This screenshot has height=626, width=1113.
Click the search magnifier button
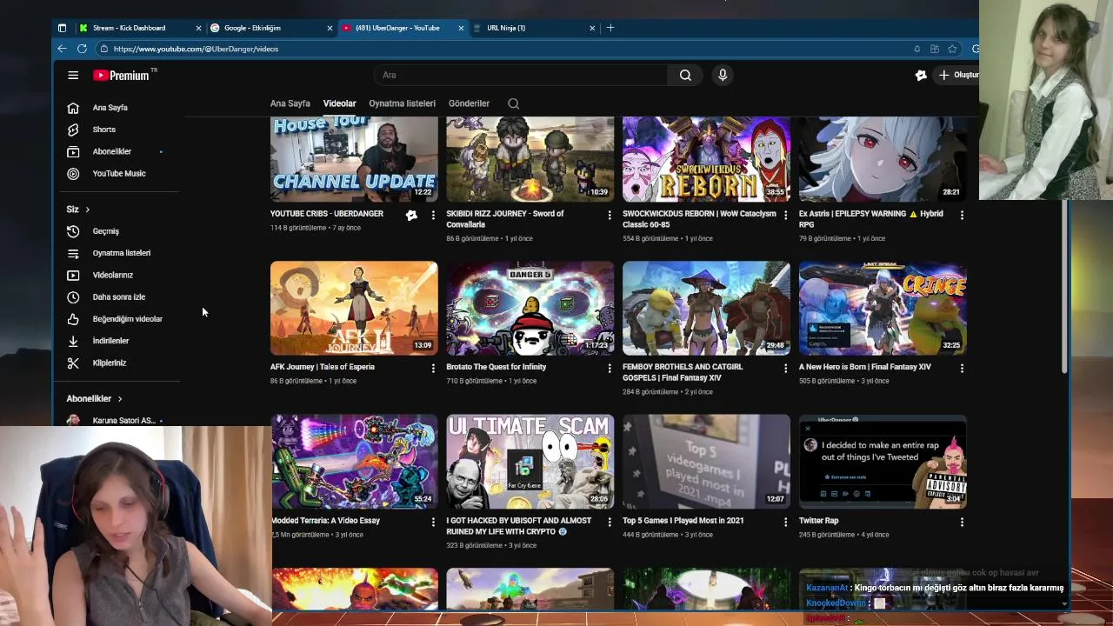685,76
